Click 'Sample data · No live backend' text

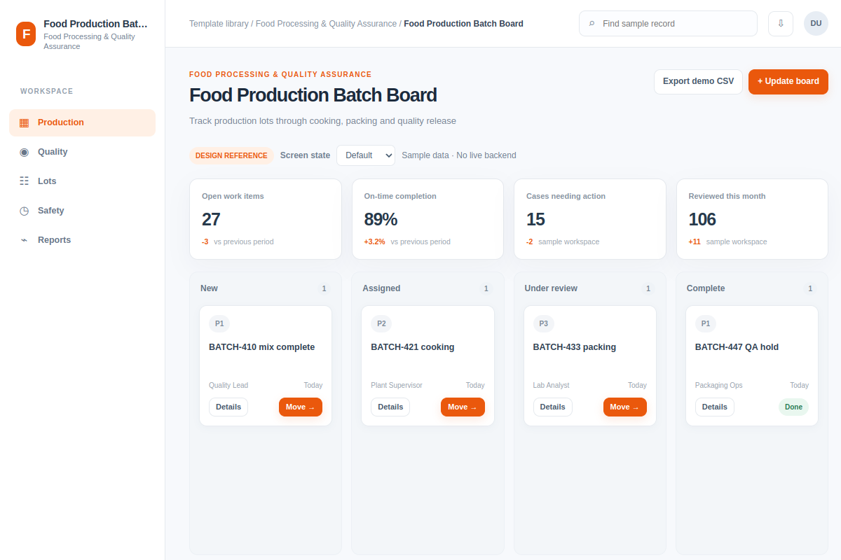[x=459, y=155]
